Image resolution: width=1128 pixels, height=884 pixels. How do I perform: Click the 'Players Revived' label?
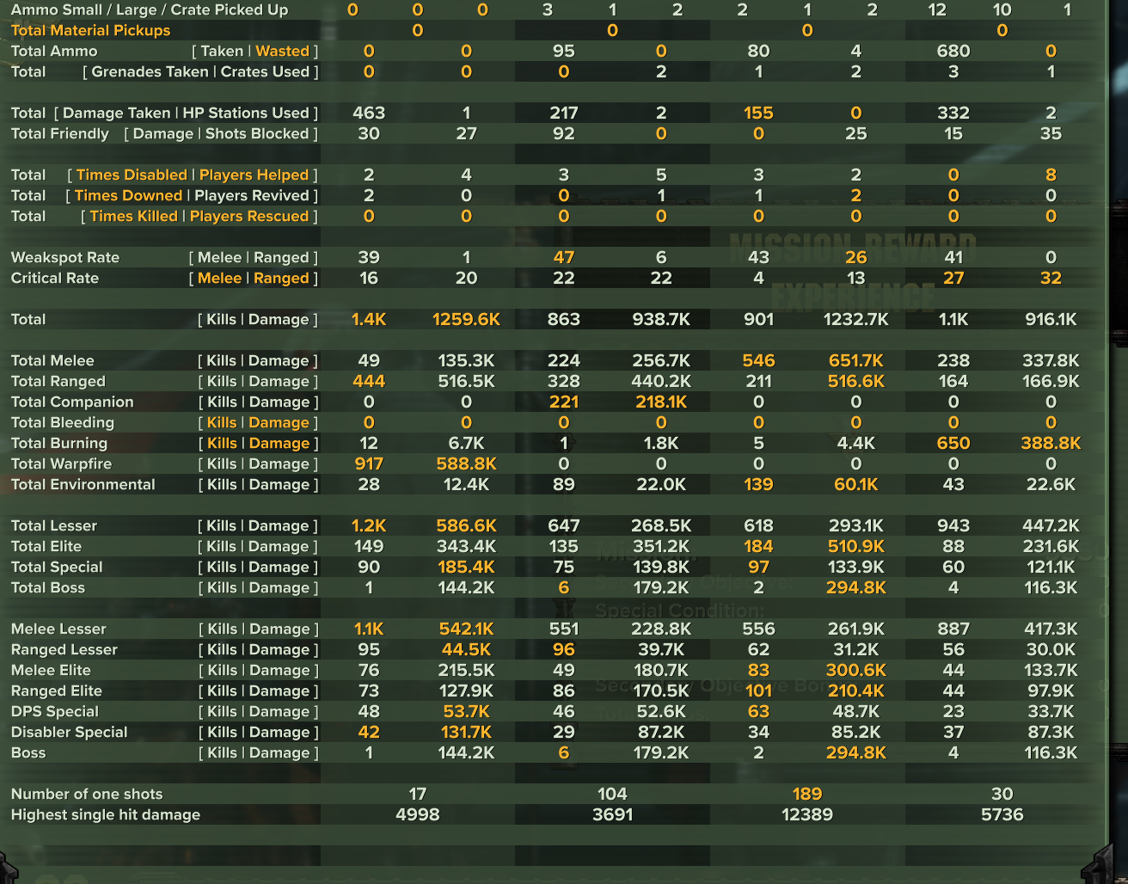[252, 195]
